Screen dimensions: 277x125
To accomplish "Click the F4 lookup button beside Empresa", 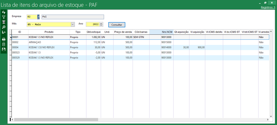I will [39, 17].
